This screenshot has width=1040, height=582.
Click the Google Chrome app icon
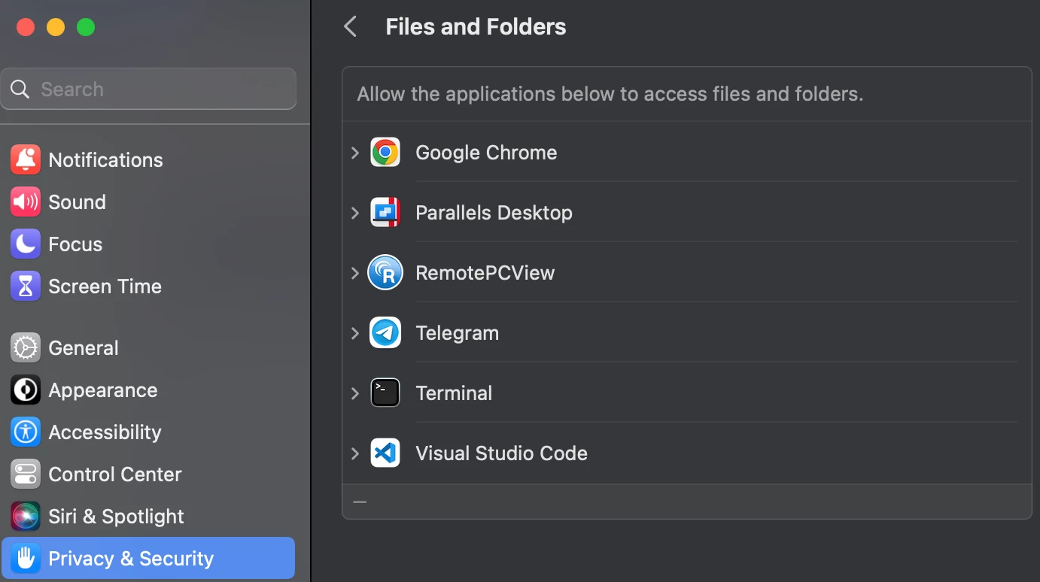point(385,153)
